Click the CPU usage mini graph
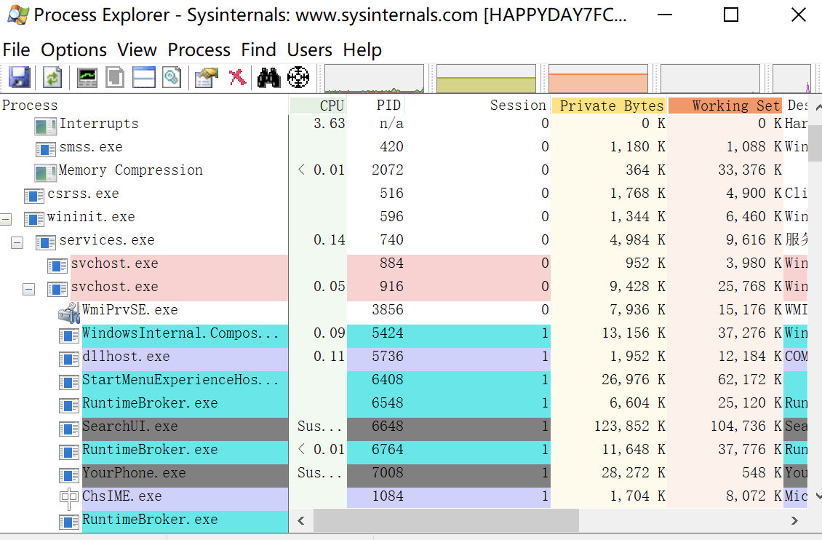 click(375, 79)
